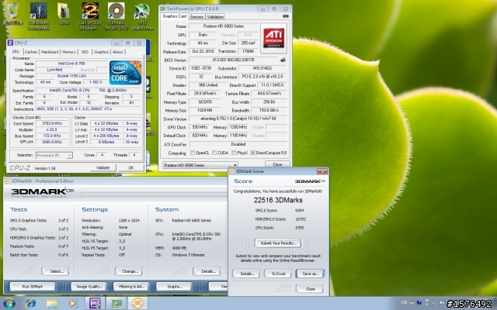Select the Graphics Card tab in GPU-Z
This screenshot has width=497, height=310.
174,16
